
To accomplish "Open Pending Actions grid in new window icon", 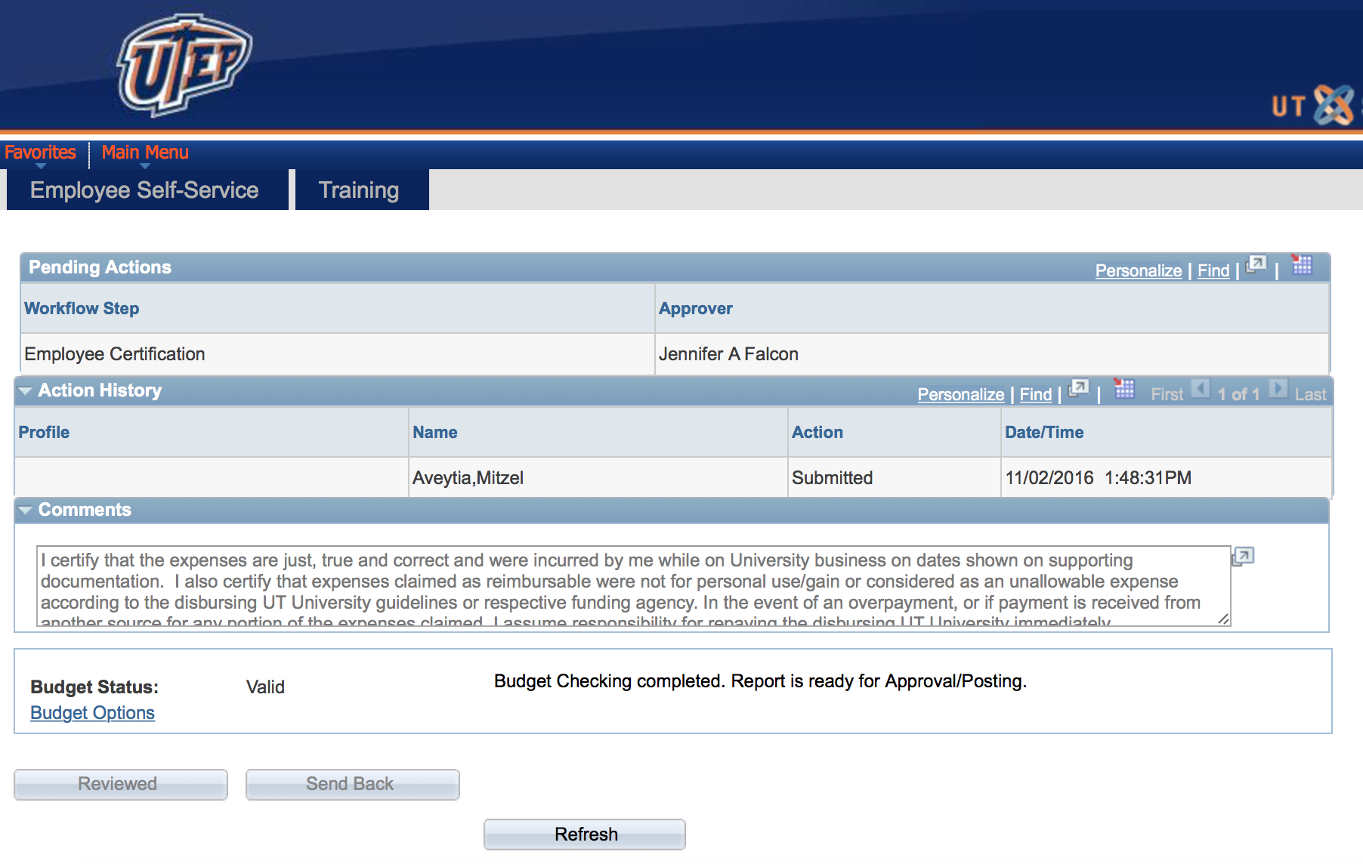I will (x=1256, y=265).
